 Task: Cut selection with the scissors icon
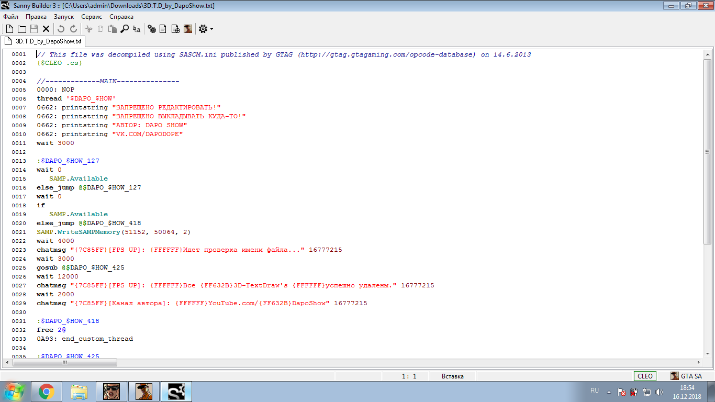pos(88,29)
